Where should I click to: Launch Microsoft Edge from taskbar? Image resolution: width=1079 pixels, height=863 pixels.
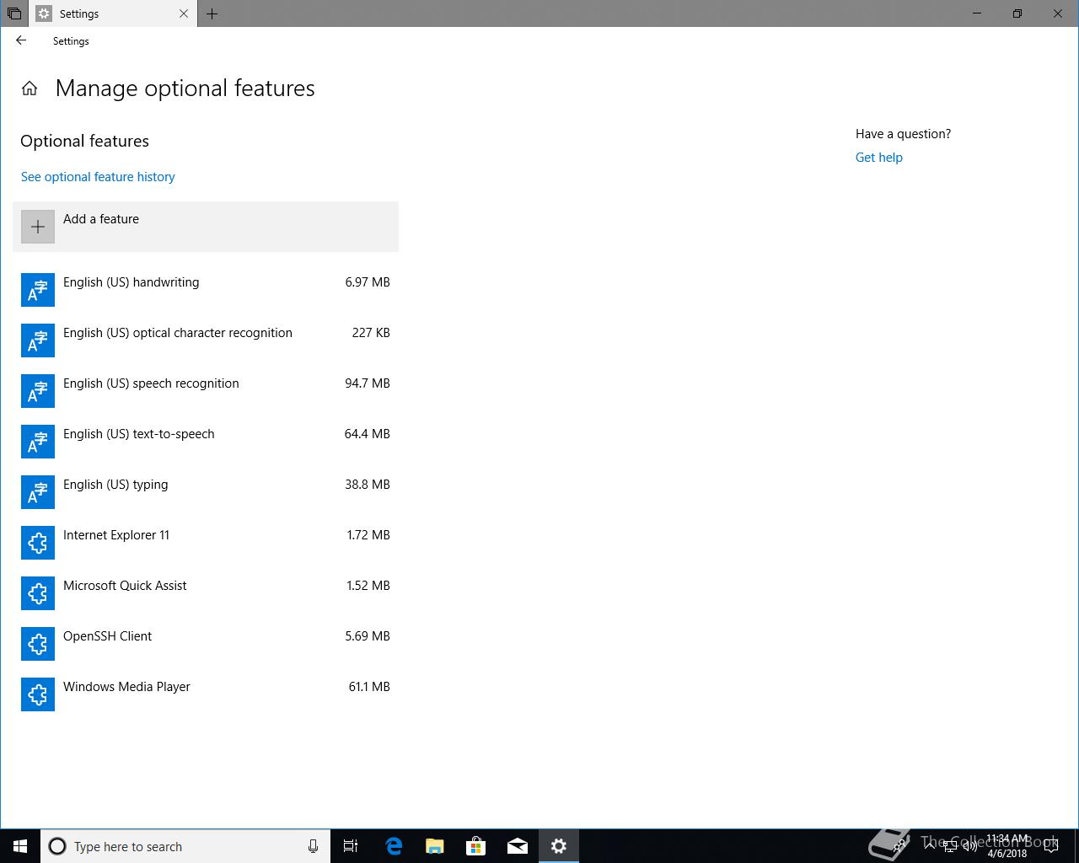point(394,846)
